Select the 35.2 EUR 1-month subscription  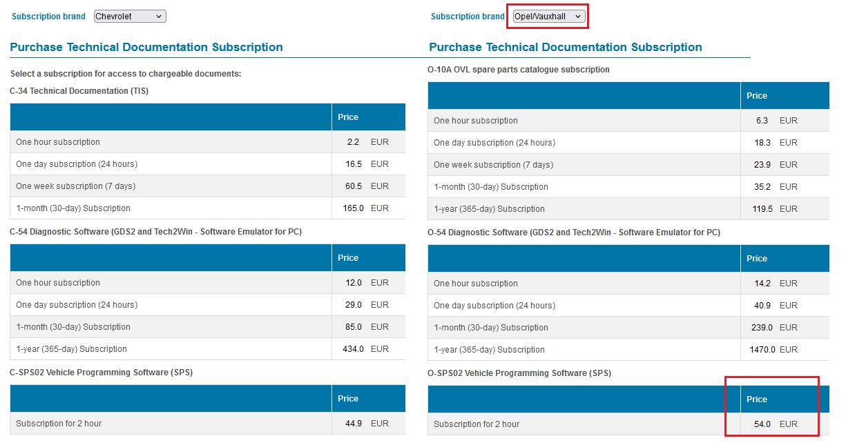click(491, 187)
